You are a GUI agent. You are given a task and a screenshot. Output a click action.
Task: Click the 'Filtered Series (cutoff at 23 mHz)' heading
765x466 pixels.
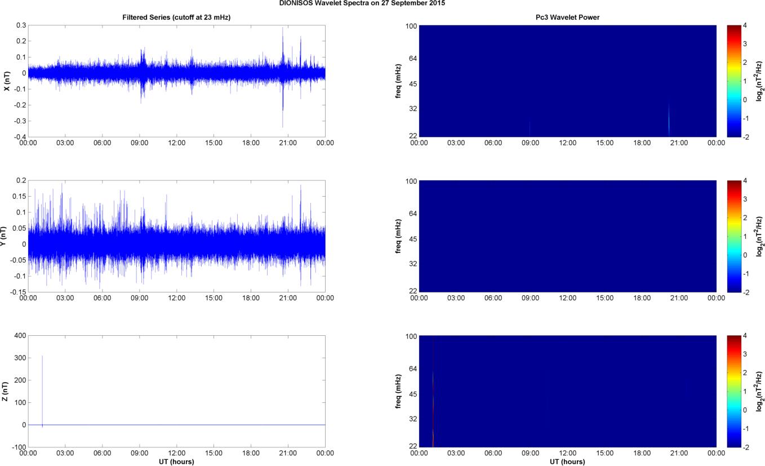tap(176, 17)
